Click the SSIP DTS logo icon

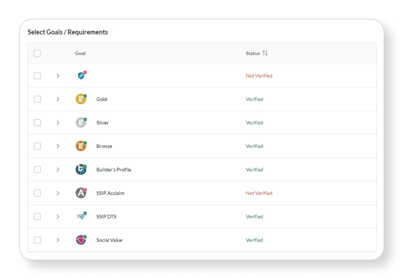(81, 217)
